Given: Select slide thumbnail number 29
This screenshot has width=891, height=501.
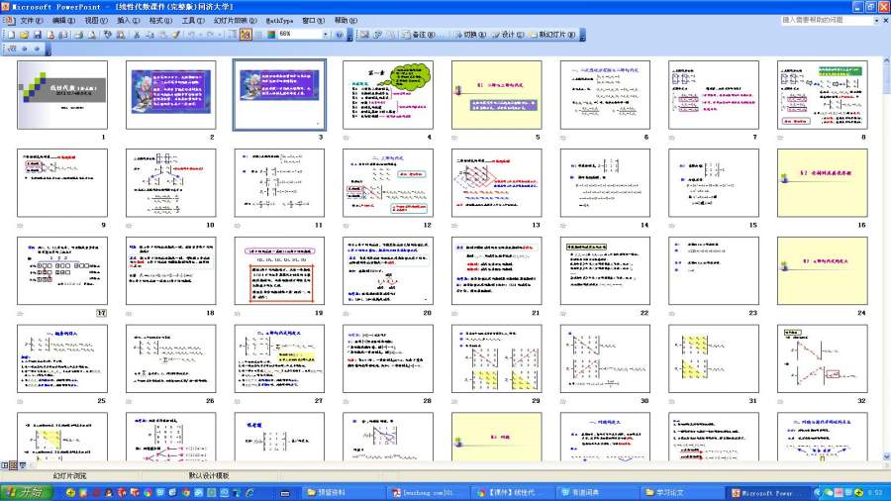Looking at the screenshot, I should click(x=497, y=359).
